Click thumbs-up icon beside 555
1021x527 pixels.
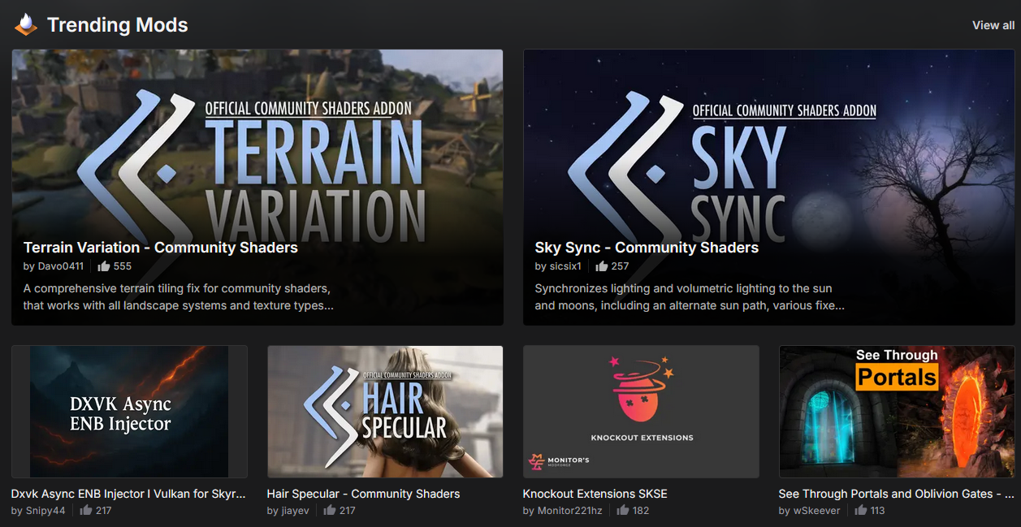(x=104, y=266)
